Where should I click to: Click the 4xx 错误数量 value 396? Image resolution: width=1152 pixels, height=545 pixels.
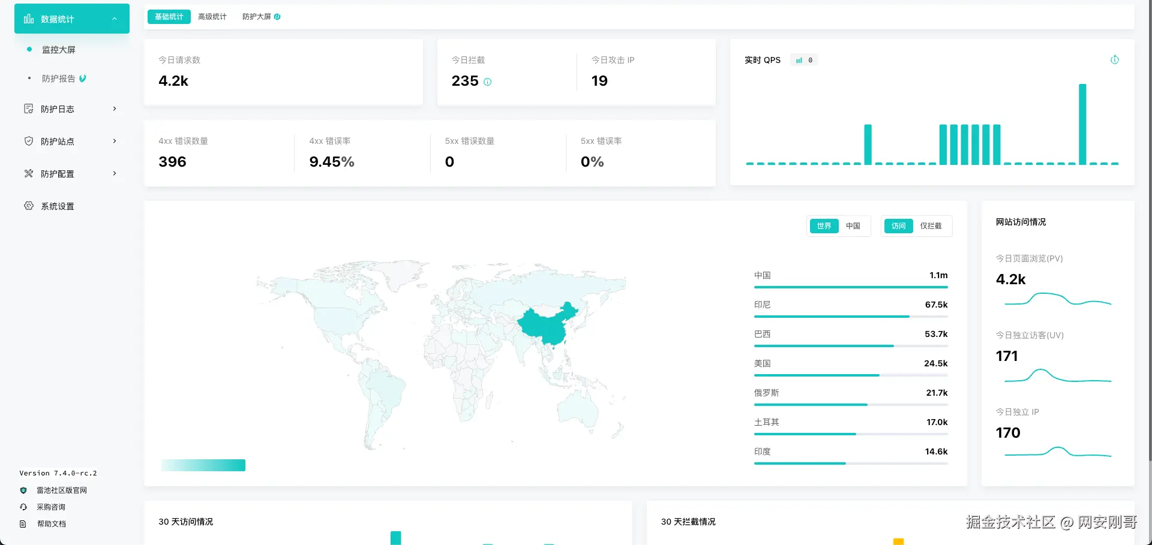172,162
